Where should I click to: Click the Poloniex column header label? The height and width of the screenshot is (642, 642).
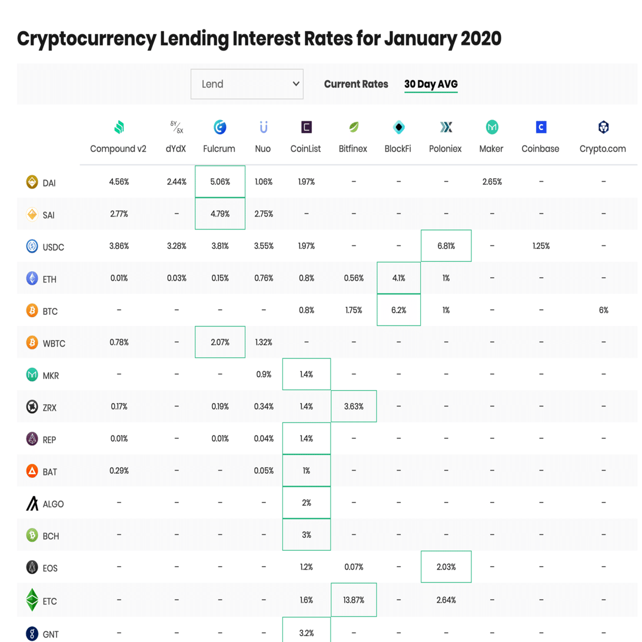(x=445, y=148)
